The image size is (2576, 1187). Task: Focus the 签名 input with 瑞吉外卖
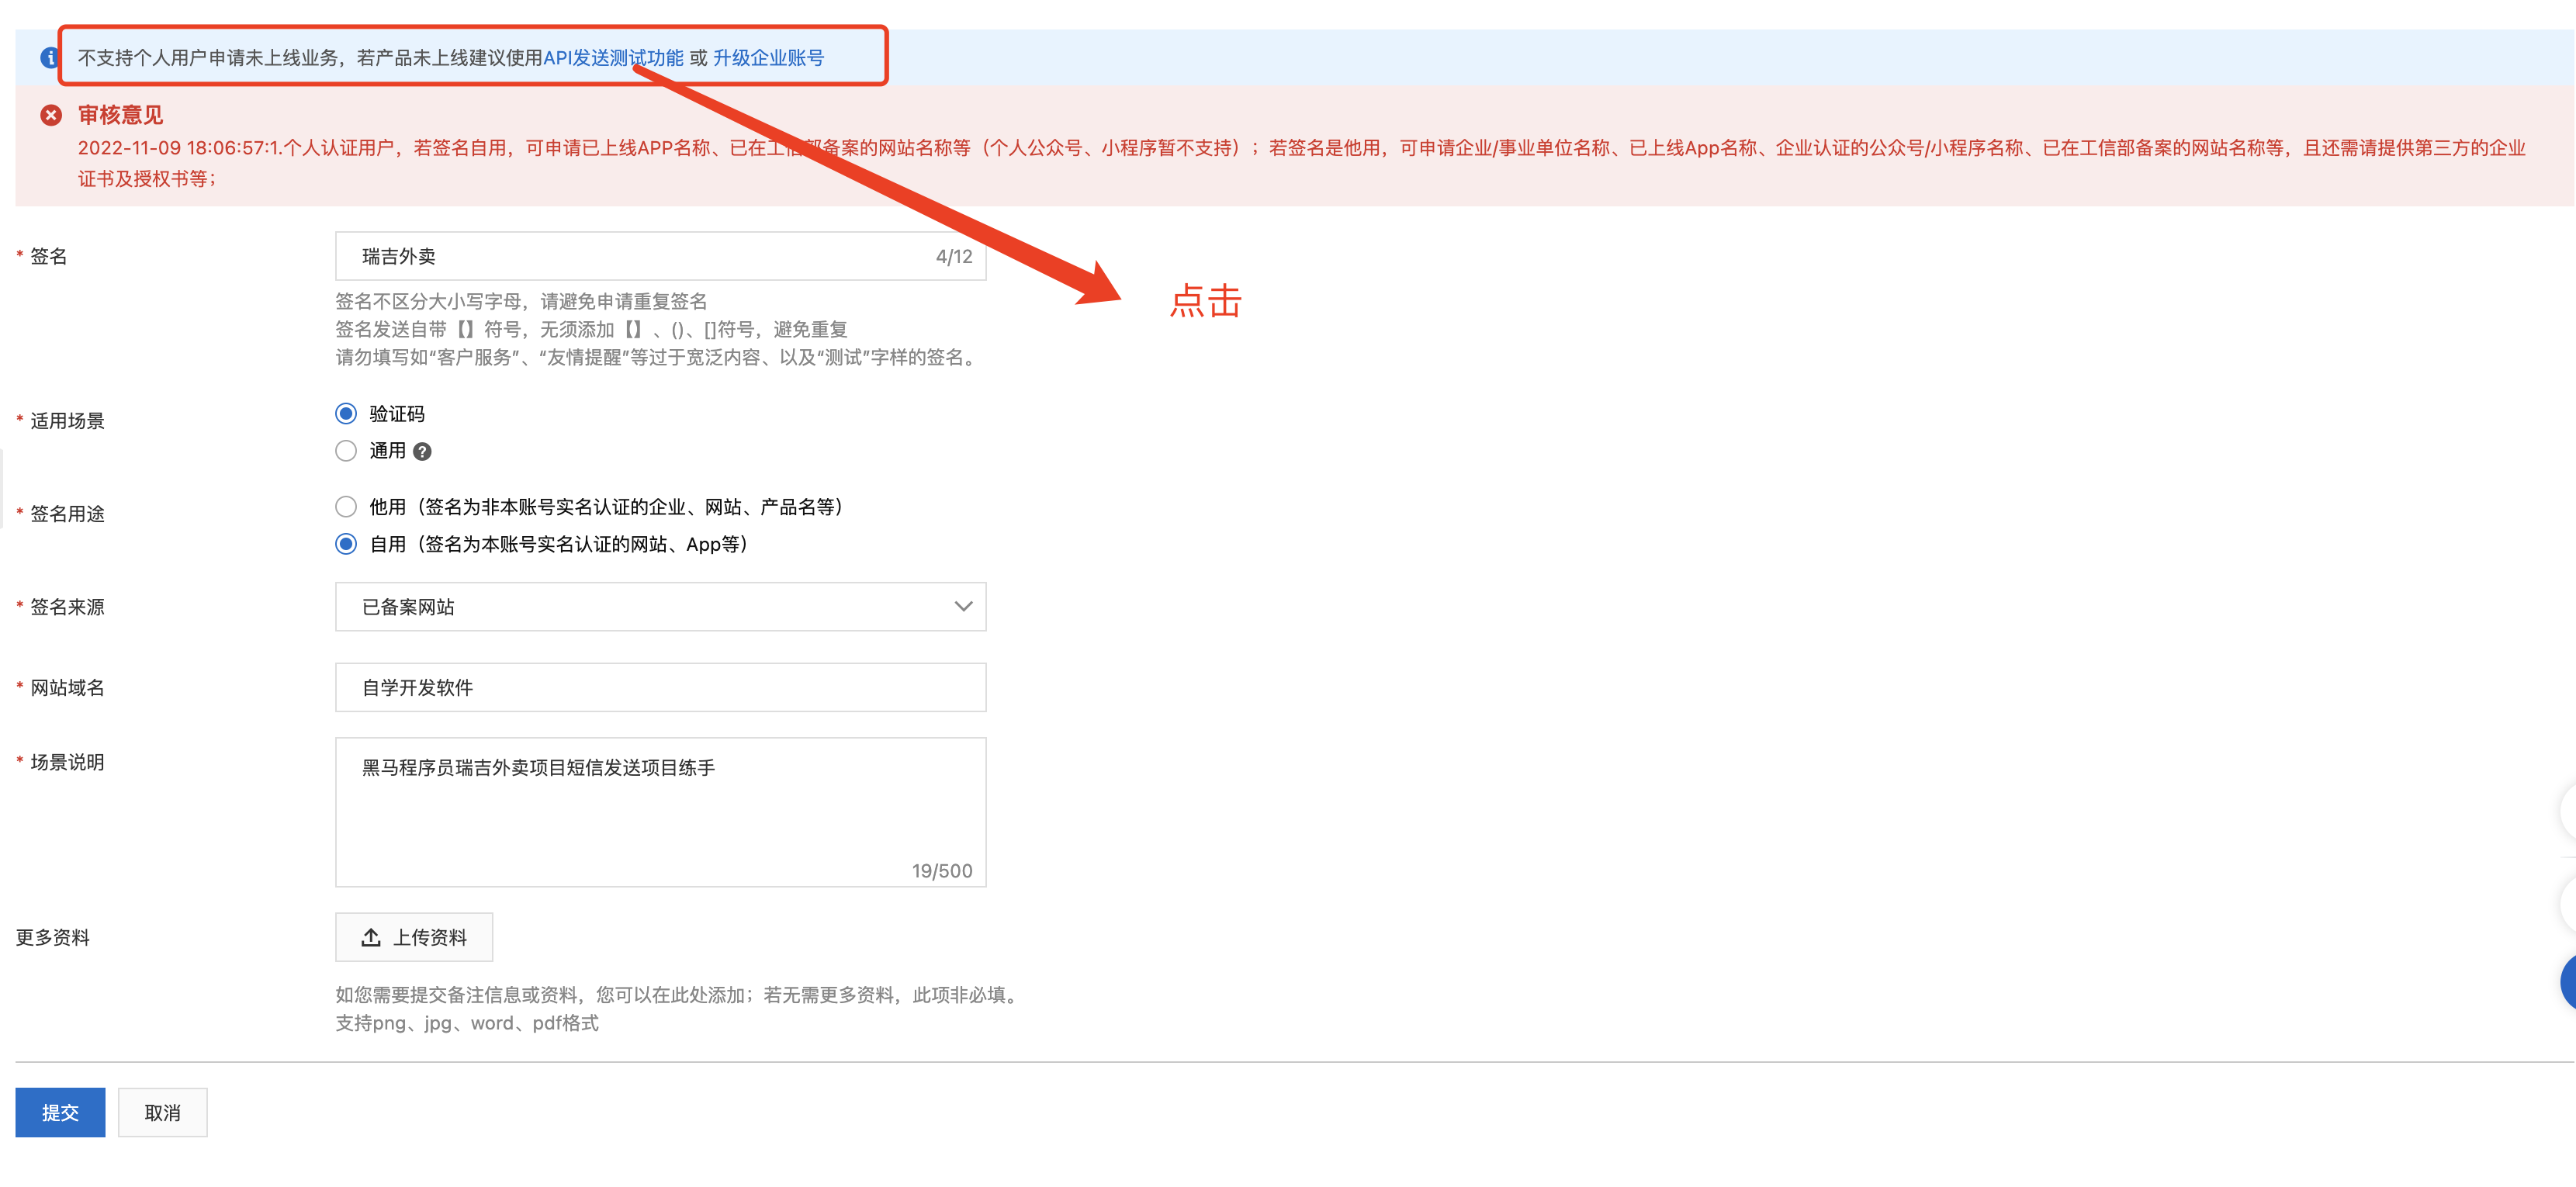640,257
